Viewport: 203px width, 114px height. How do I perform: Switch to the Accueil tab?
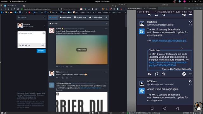point(53,17)
